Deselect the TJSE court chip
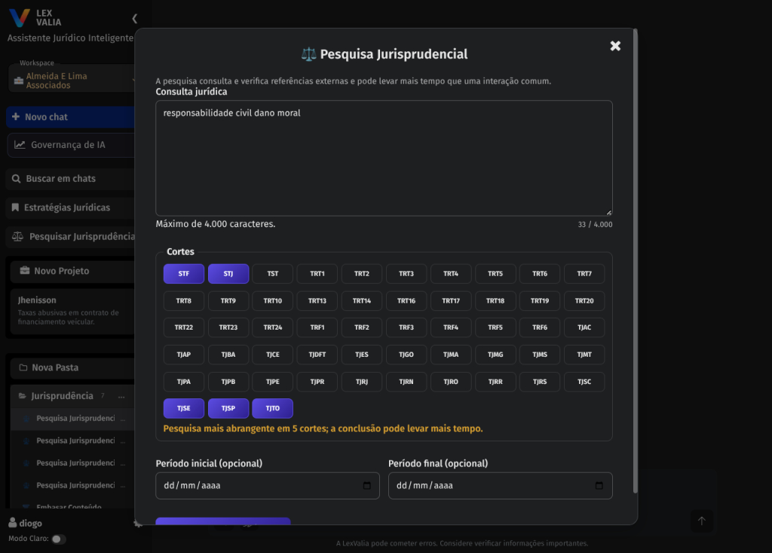 184,408
